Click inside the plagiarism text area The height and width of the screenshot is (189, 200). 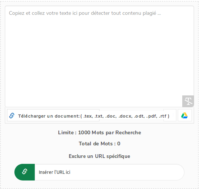99,56
